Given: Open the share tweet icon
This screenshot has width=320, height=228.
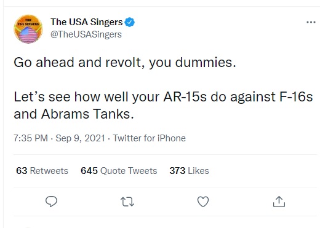Looking at the screenshot, I should pyautogui.click(x=279, y=202).
